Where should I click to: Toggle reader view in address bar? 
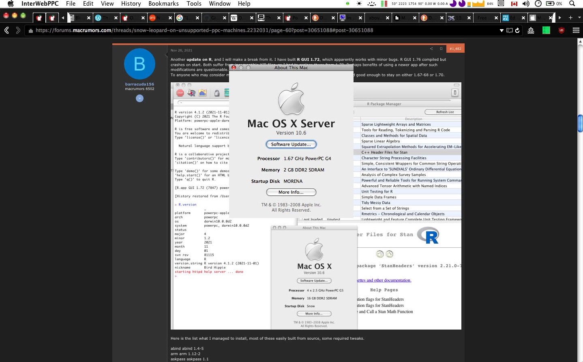click(510, 30)
